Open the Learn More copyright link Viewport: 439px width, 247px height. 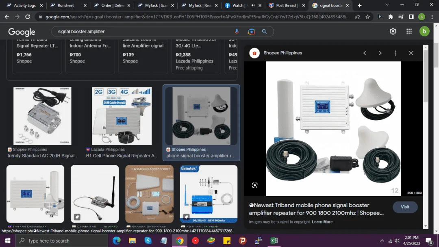[322, 222]
